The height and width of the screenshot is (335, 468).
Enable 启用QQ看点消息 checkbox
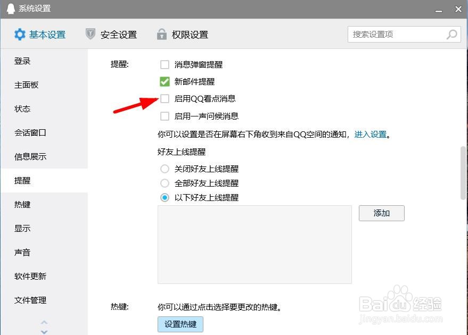pyautogui.click(x=165, y=99)
